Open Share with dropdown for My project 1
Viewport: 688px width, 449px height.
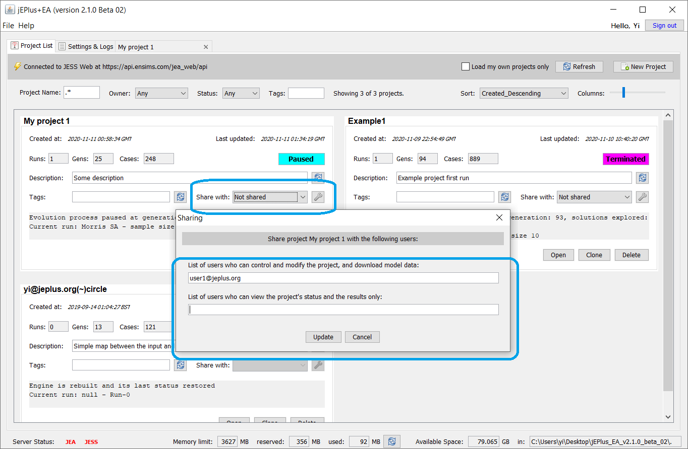pyautogui.click(x=270, y=197)
